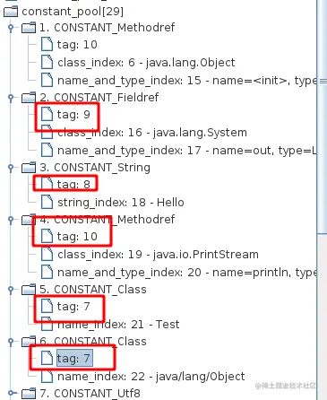327x400 pixels.
Task: Click file icon beside class_index: 19
Action: click(47, 255)
